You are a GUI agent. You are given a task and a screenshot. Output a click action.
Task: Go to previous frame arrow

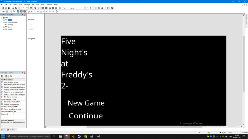(x=88, y=8)
